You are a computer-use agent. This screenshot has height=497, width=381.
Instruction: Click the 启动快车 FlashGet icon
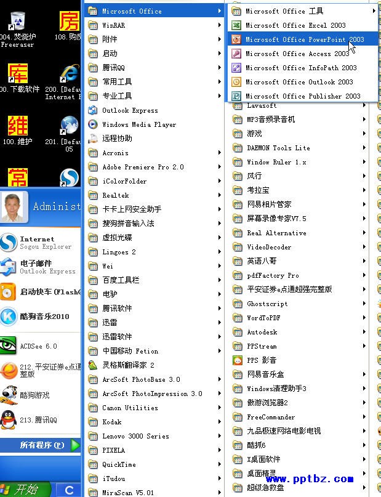point(8,291)
